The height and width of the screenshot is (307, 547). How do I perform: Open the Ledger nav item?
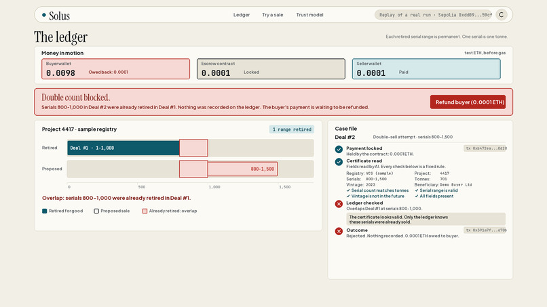tap(242, 15)
